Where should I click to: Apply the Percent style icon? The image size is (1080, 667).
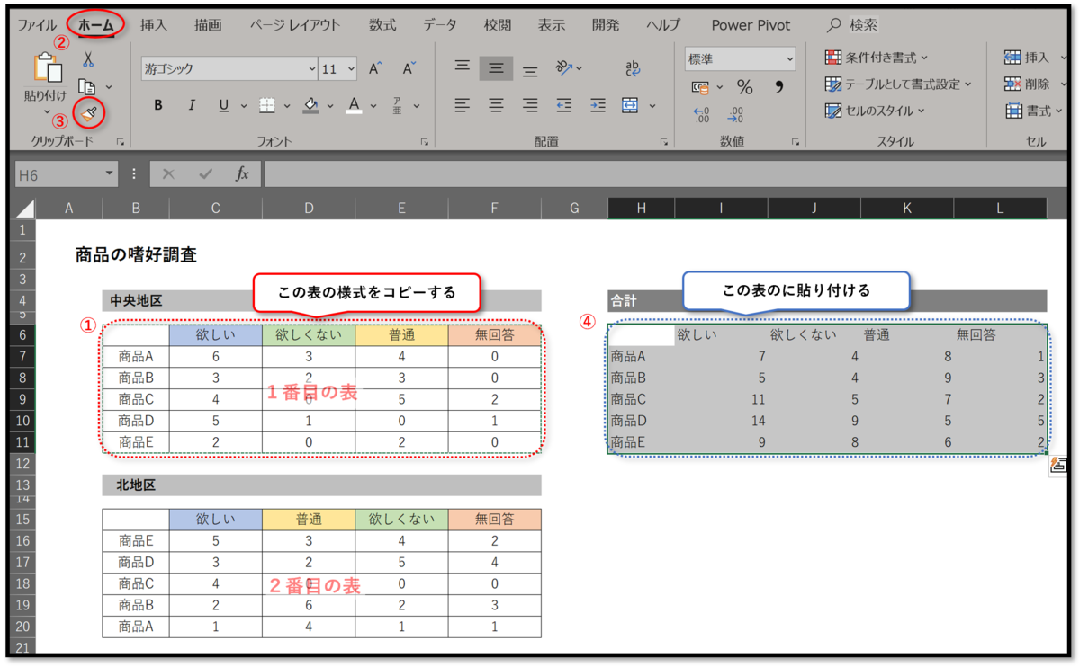(x=743, y=87)
